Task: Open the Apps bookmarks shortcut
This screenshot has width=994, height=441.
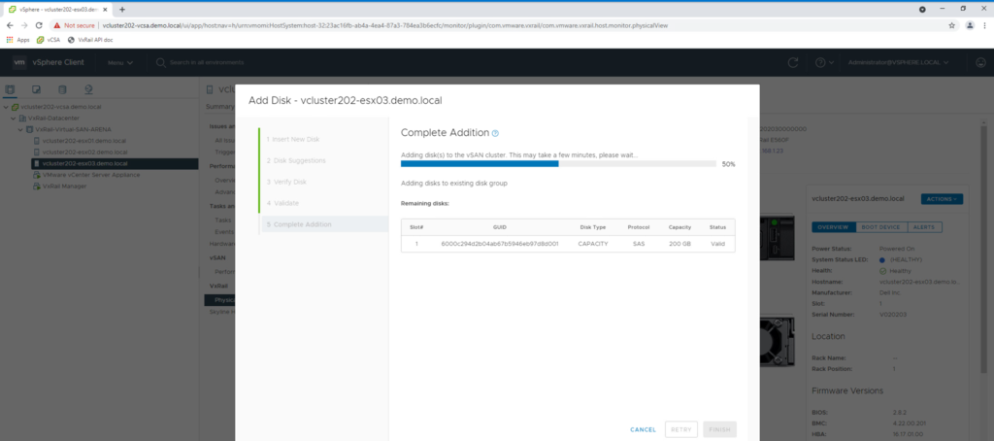Action: [x=18, y=40]
